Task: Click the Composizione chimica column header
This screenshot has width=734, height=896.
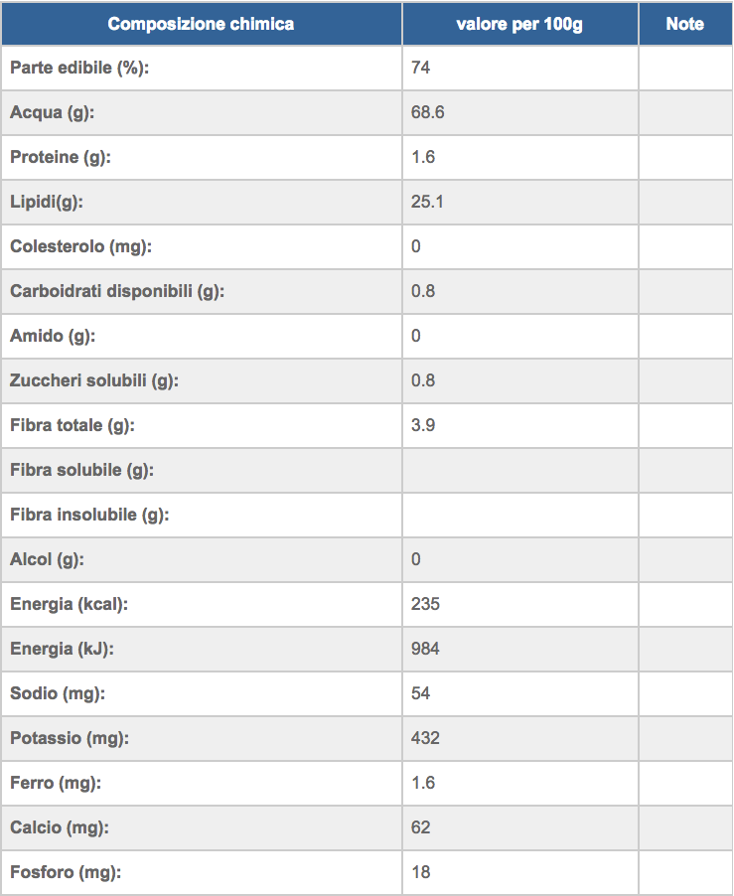Action: click(x=201, y=24)
